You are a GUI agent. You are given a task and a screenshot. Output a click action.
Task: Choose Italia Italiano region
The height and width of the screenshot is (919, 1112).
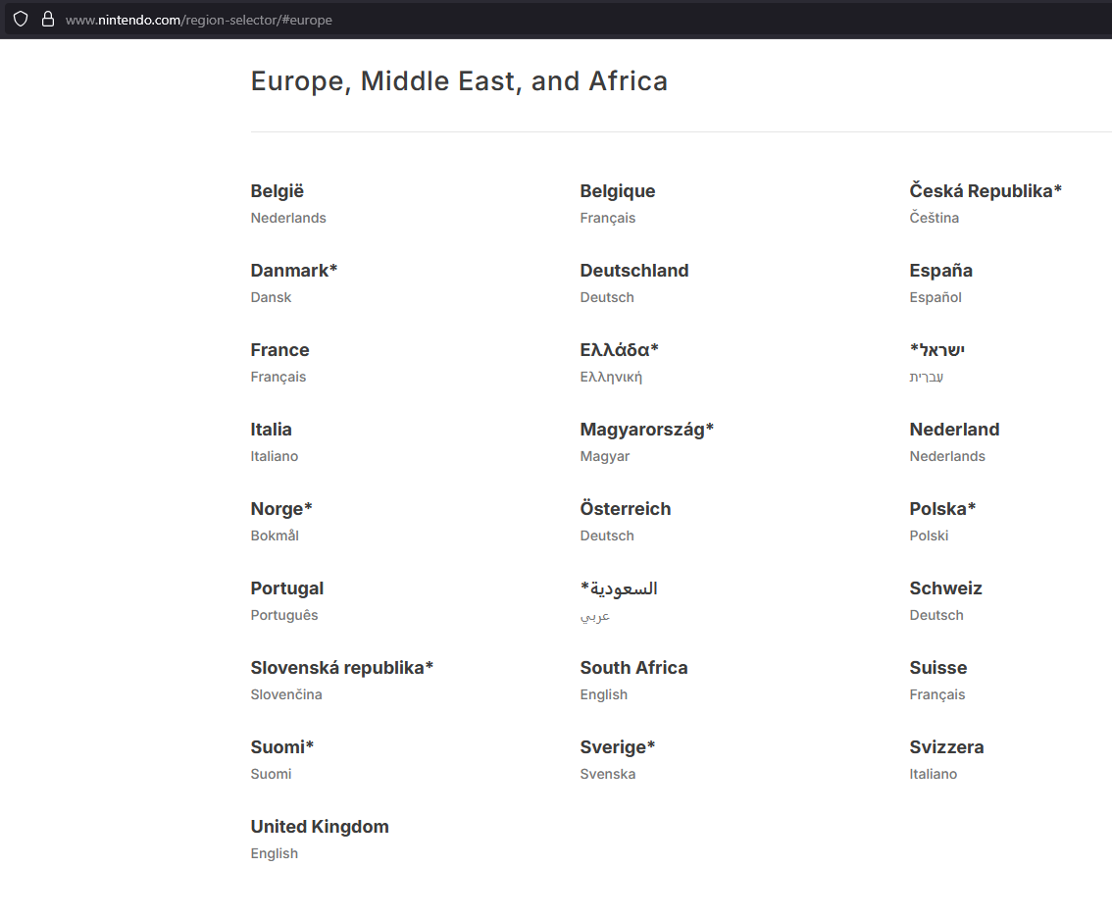(274, 441)
